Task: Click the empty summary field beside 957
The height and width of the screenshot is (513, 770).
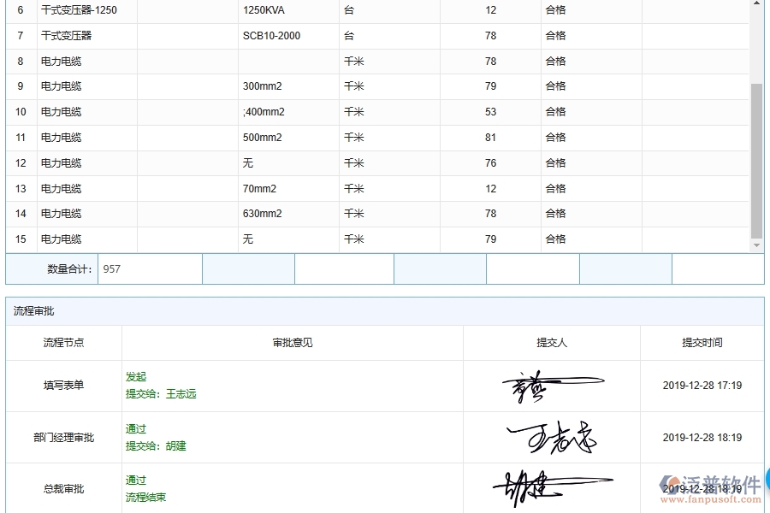Action: coord(246,268)
